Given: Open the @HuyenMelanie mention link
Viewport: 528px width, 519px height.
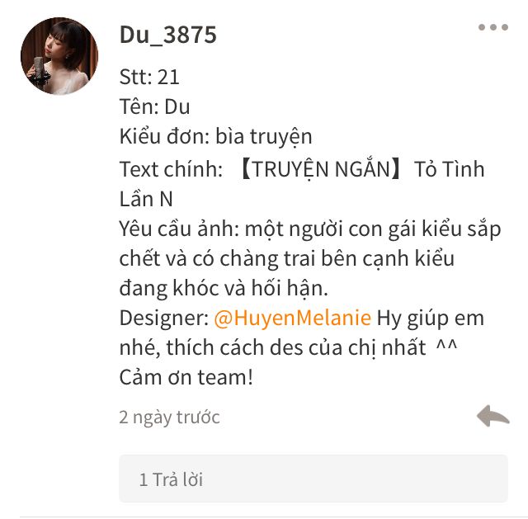Looking at the screenshot, I should [x=292, y=318].
